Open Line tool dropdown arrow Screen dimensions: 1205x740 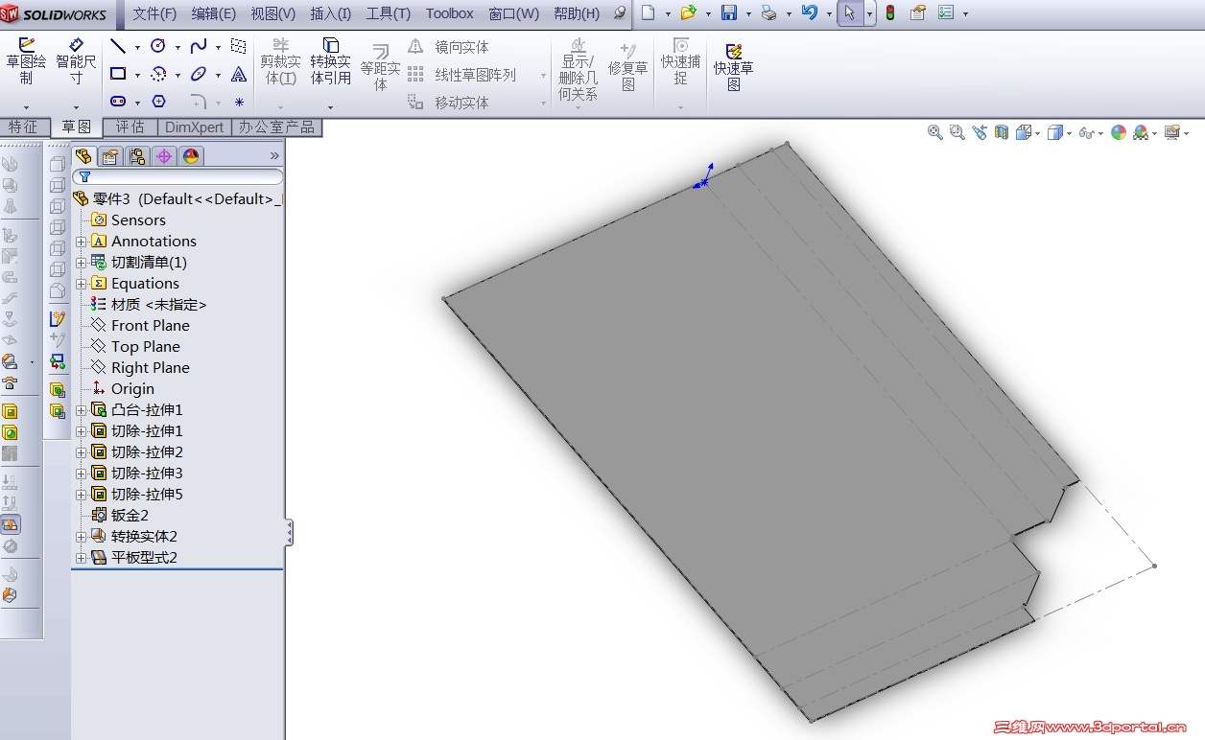[x=137, y=47]
